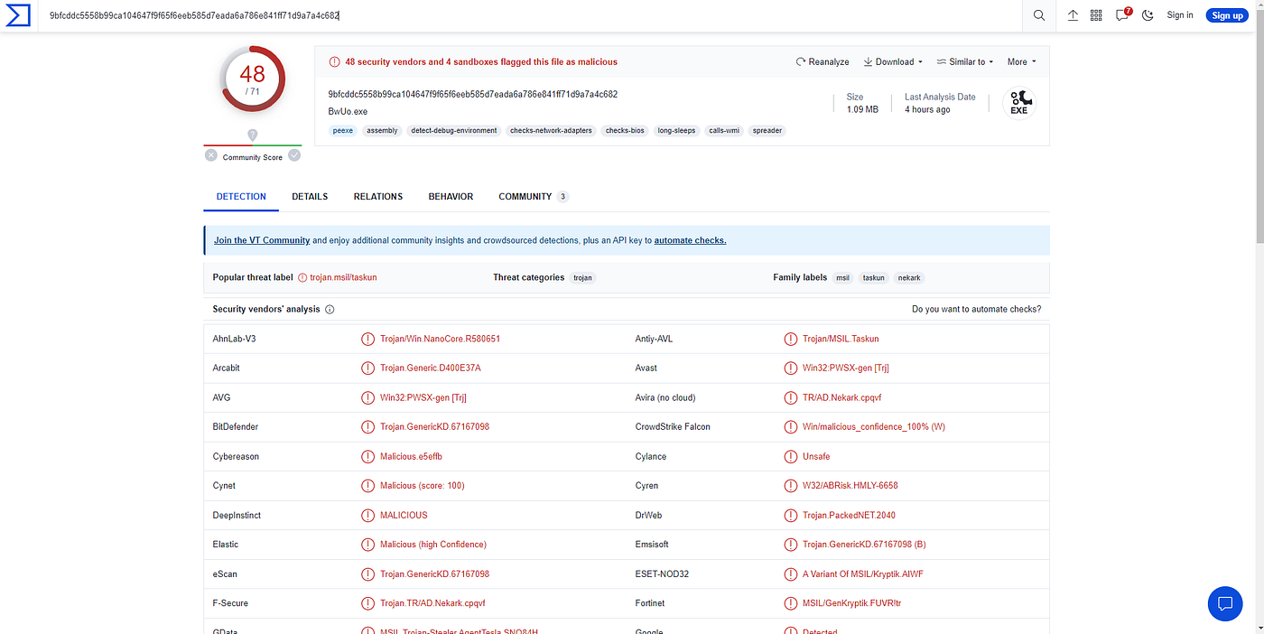The height and width of the screenshot is (634, 1264).
Task: Click the Reanalyze button
Action: coord(823,62)
